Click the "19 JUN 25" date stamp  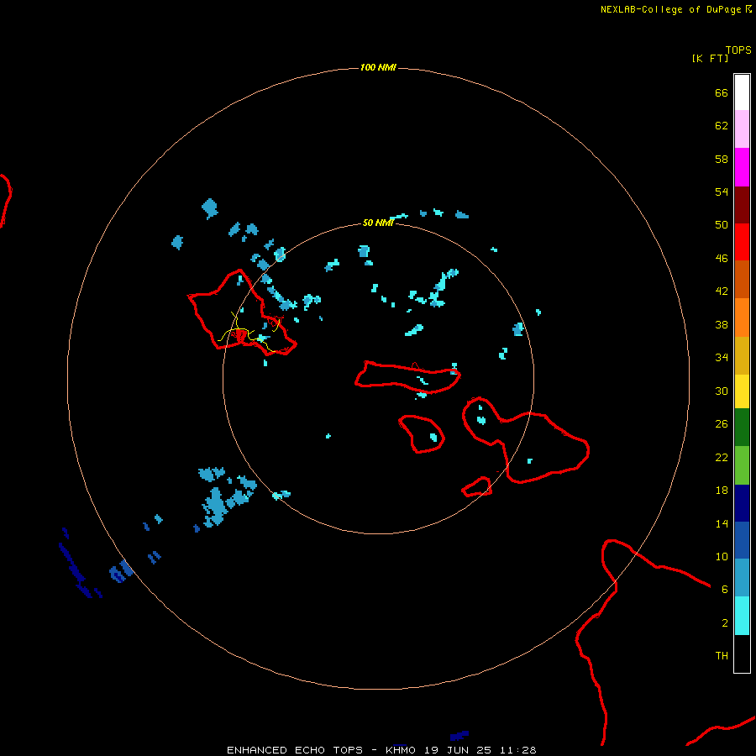coord(458,750)
